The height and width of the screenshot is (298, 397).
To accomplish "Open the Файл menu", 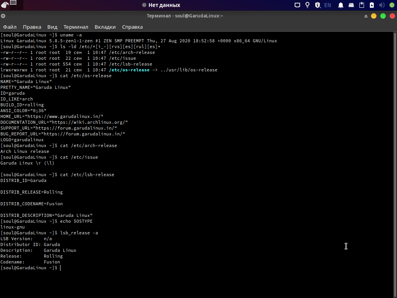I will [10, 27].
